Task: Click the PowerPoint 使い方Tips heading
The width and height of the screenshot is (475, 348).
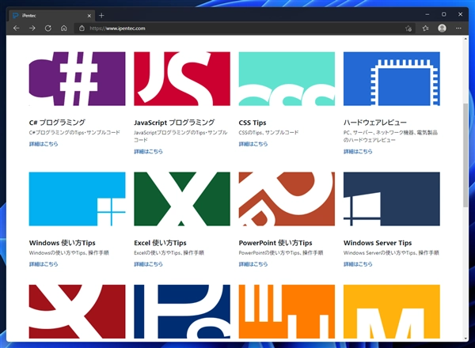Action: (x=275, y=243)
